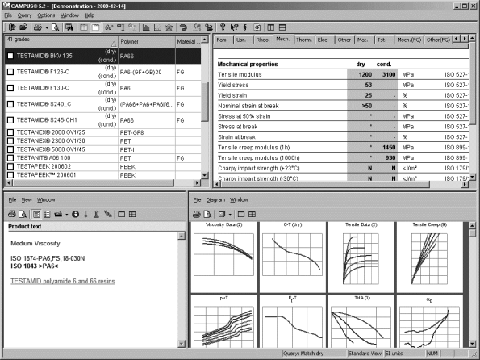
Task: Switch to the Rheo. tab
Action: pos(263,40)
